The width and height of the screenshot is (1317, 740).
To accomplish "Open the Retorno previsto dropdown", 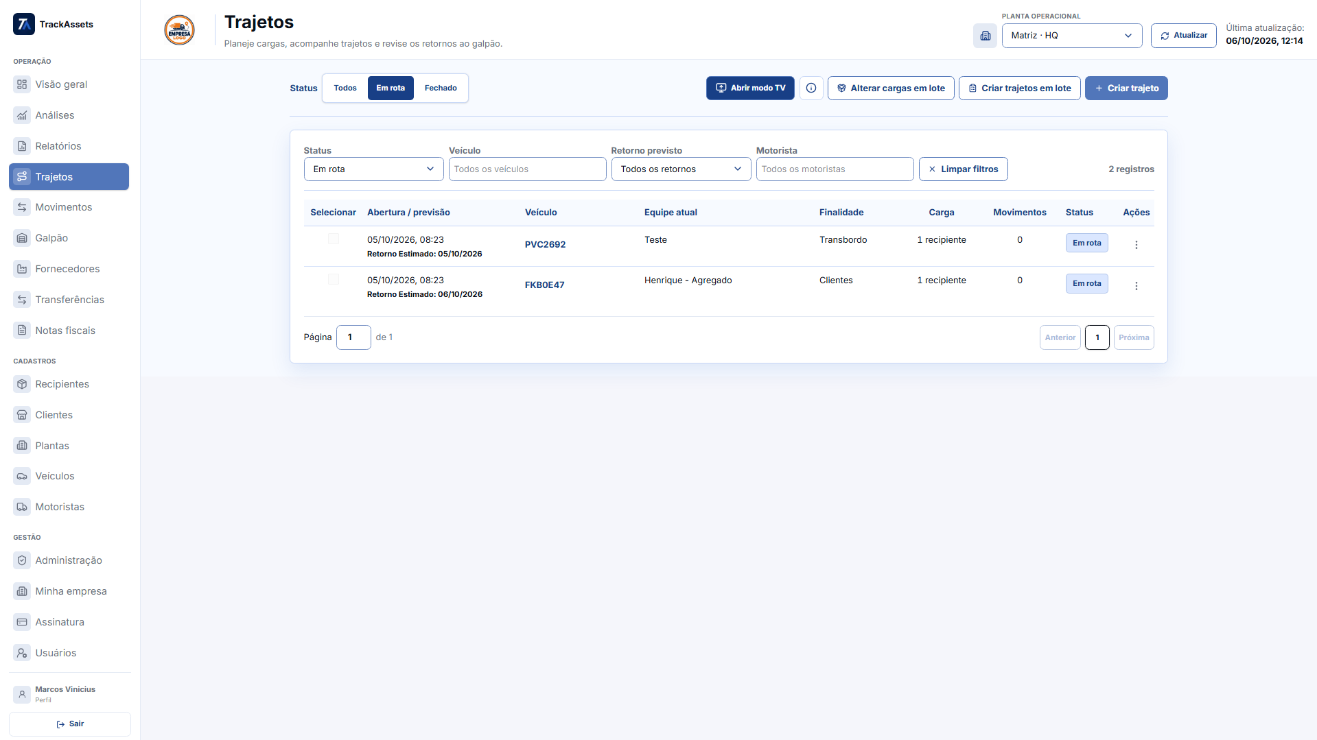I will coord(681,169).
